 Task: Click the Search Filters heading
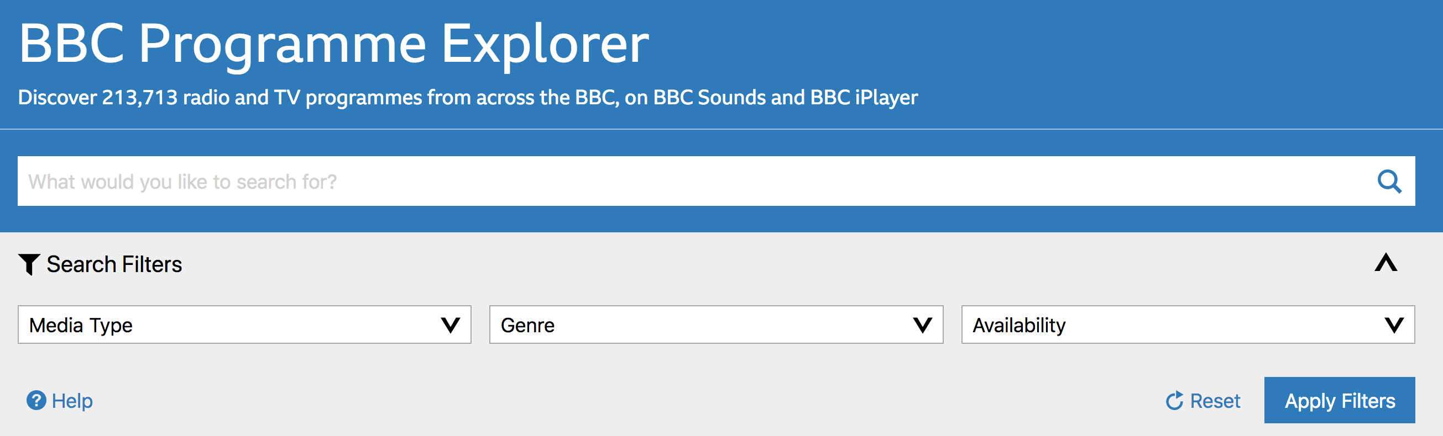(x=114, y=264)
